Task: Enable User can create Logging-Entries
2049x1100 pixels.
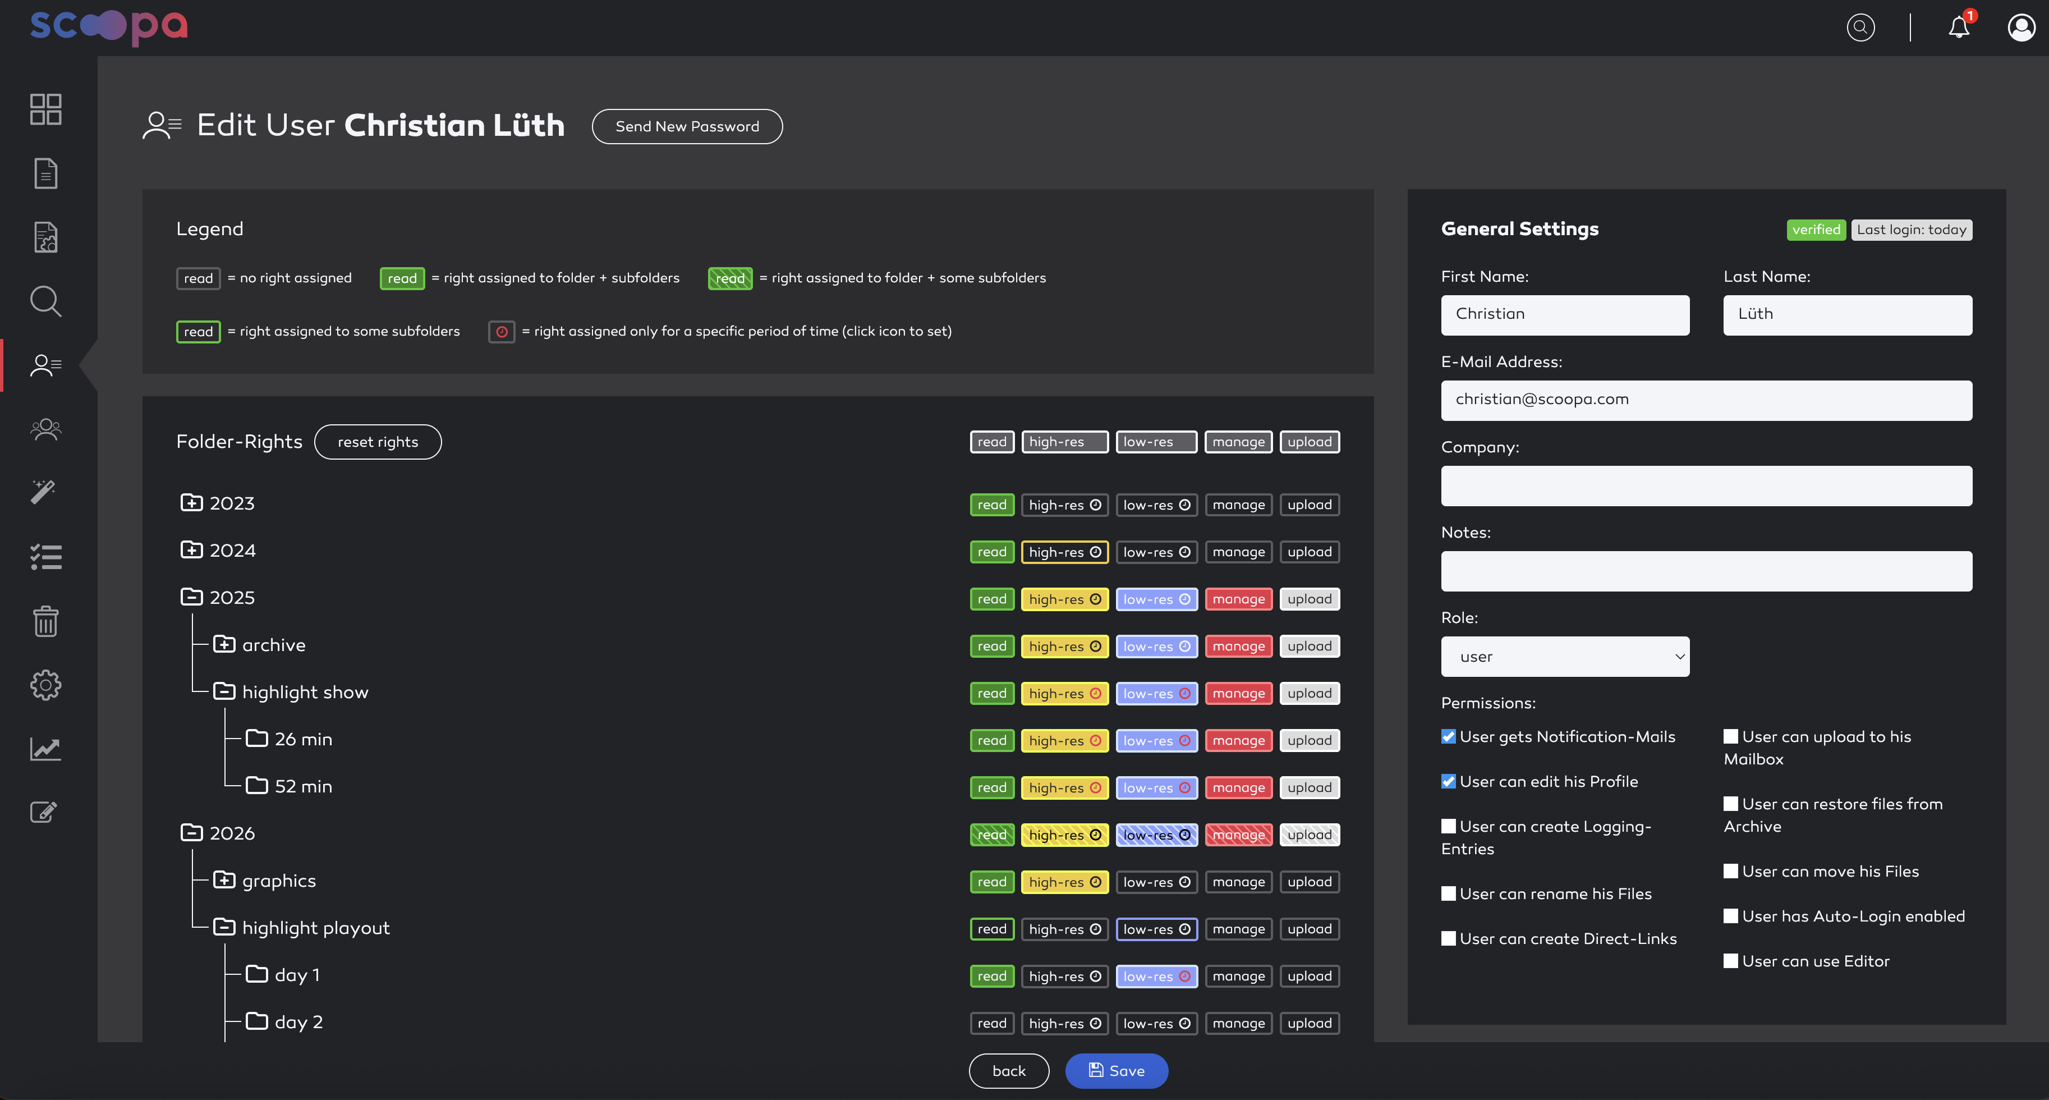Action: pyautogui.click(x=1449, y=826)
